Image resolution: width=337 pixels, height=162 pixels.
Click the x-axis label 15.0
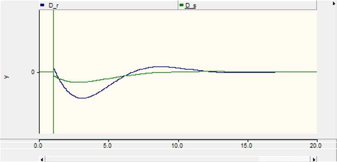pyautogui.click(x=247, y=146)
